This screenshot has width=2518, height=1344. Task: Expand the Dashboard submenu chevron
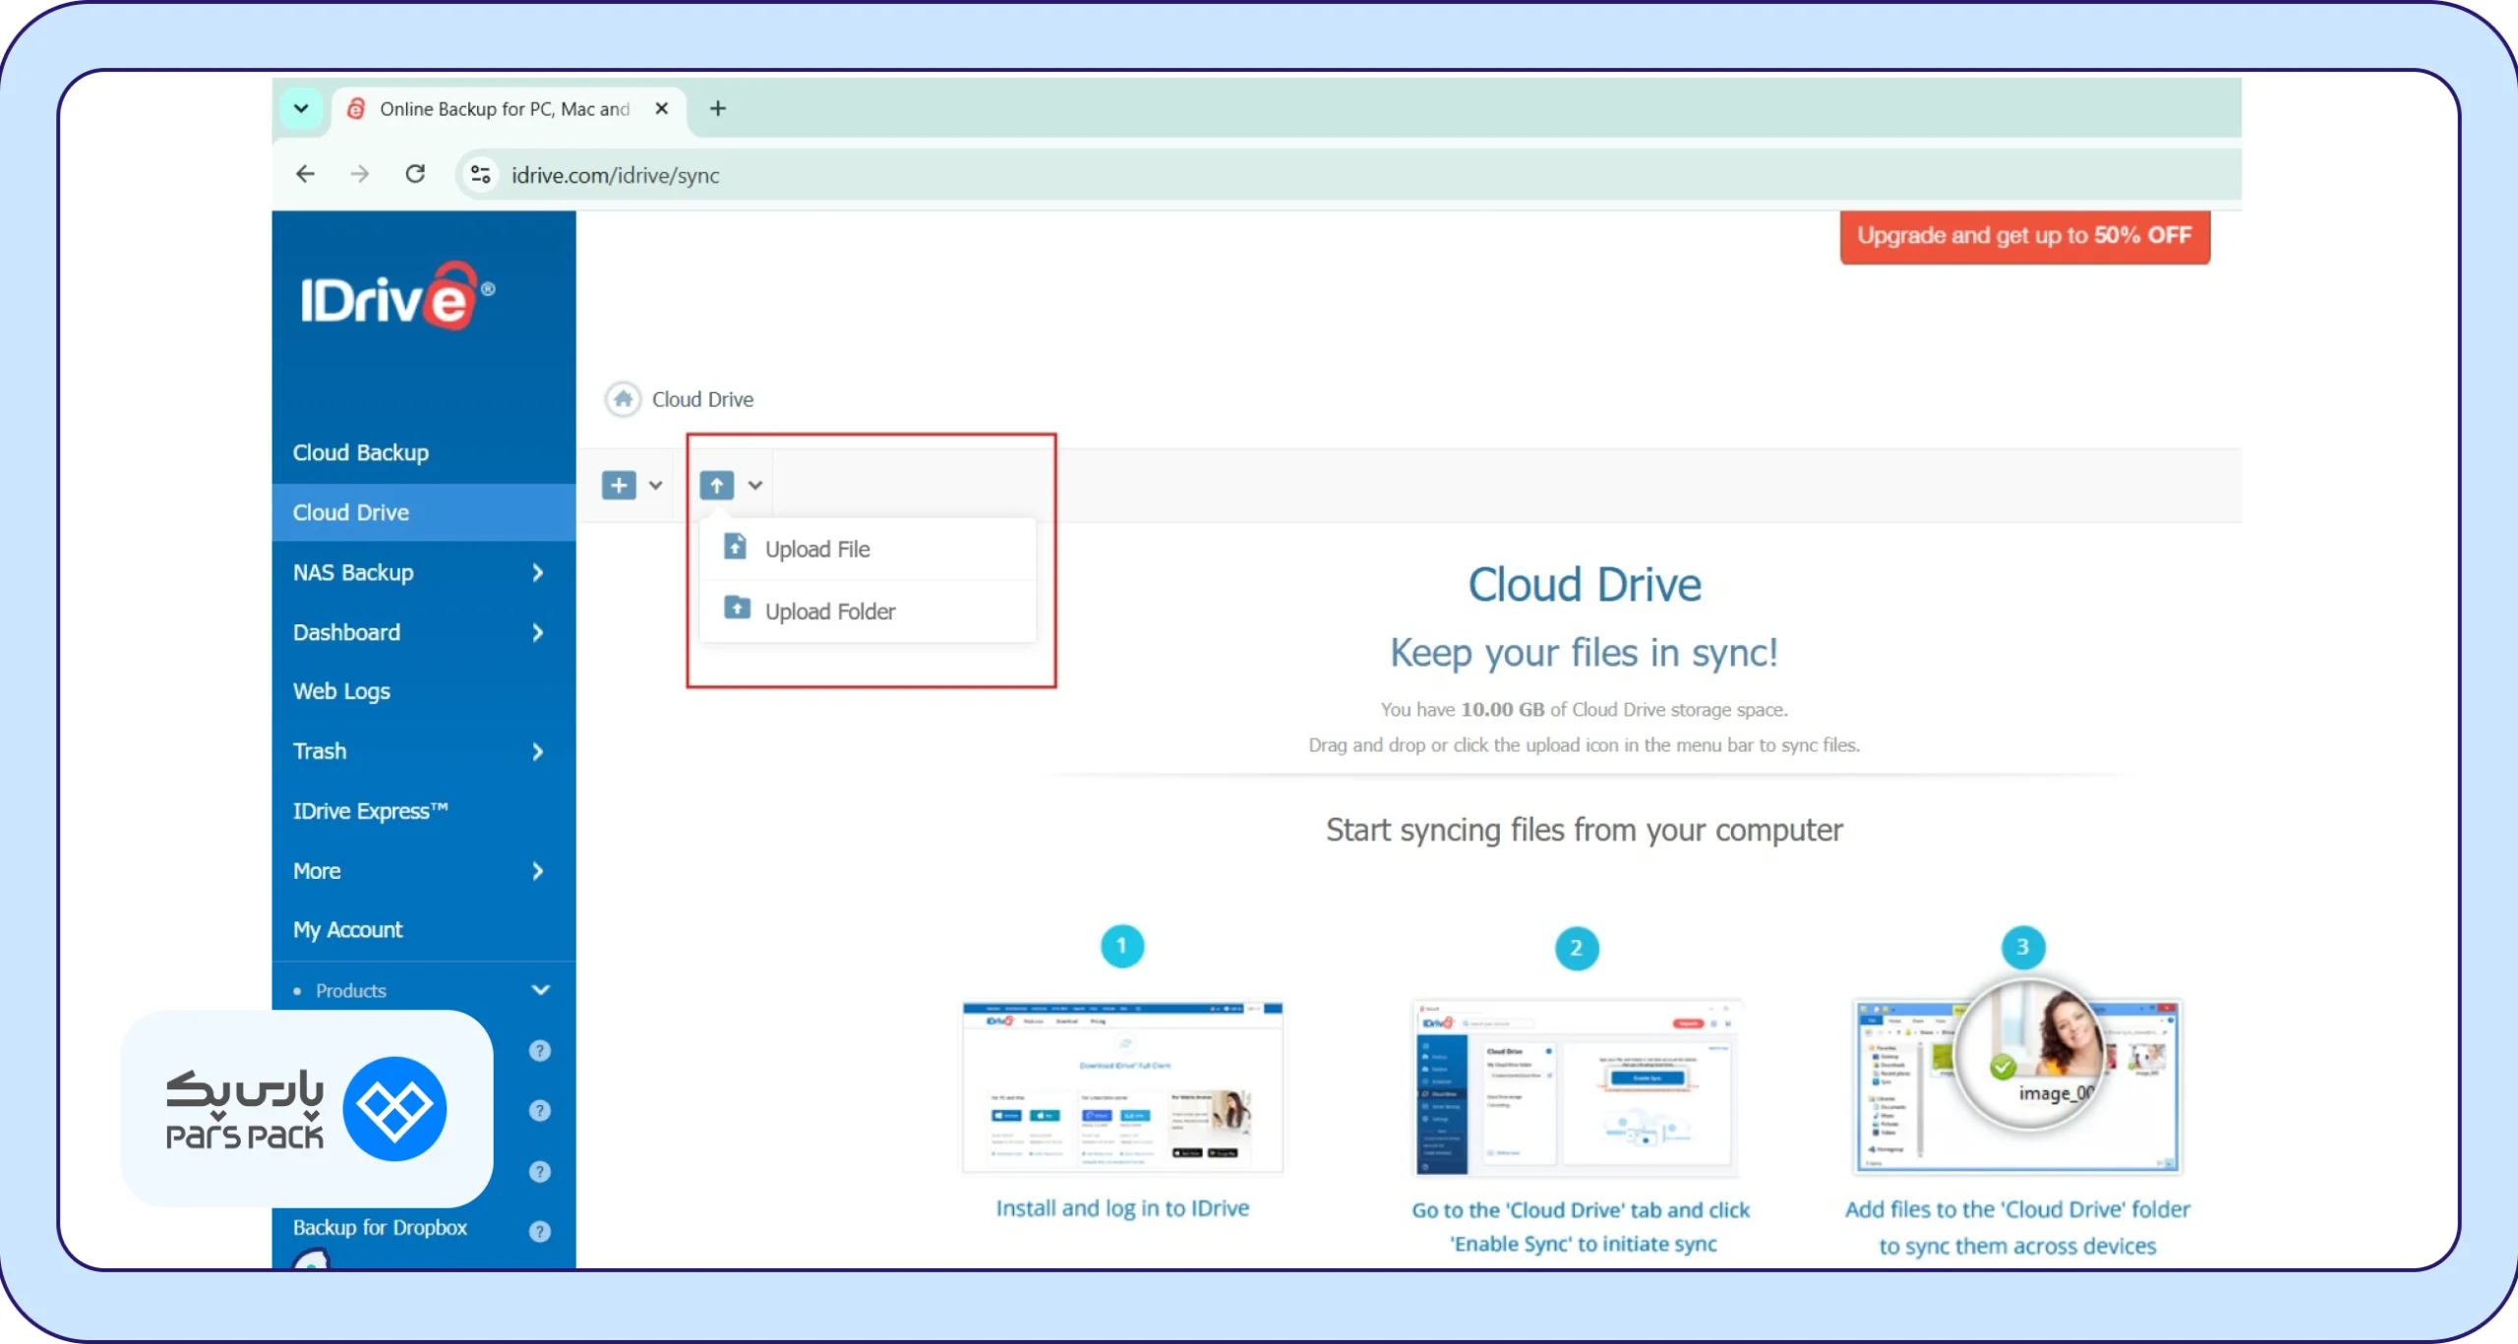click(x=537, y=632)
